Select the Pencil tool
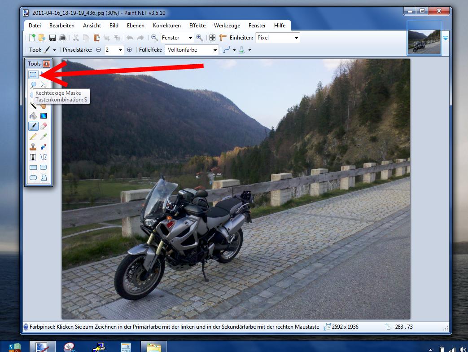The image size is (468, 352). [33, 137]
